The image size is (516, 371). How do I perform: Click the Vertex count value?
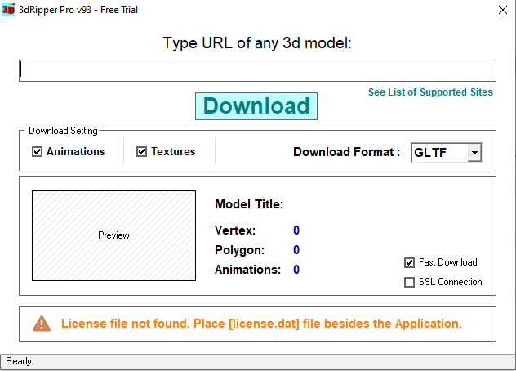296,230
